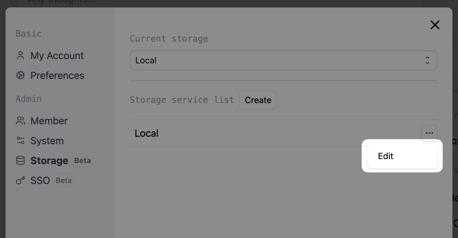The width and height of the screenshot is (458, 238).
Task: Click the Beta badge beside SSO
Action: (64, 181)
